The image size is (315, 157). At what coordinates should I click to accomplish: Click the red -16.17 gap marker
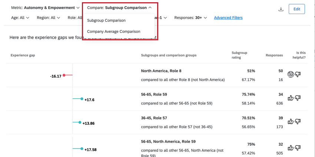tap(64, 75)
